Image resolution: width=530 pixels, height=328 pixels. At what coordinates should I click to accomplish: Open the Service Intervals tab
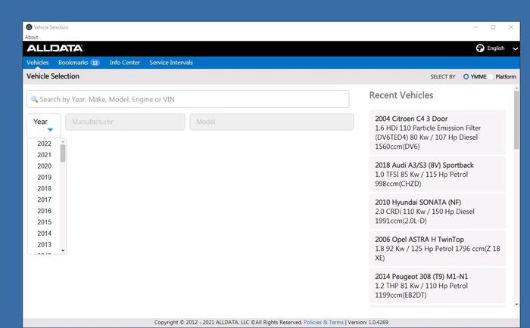pos(171,63)
